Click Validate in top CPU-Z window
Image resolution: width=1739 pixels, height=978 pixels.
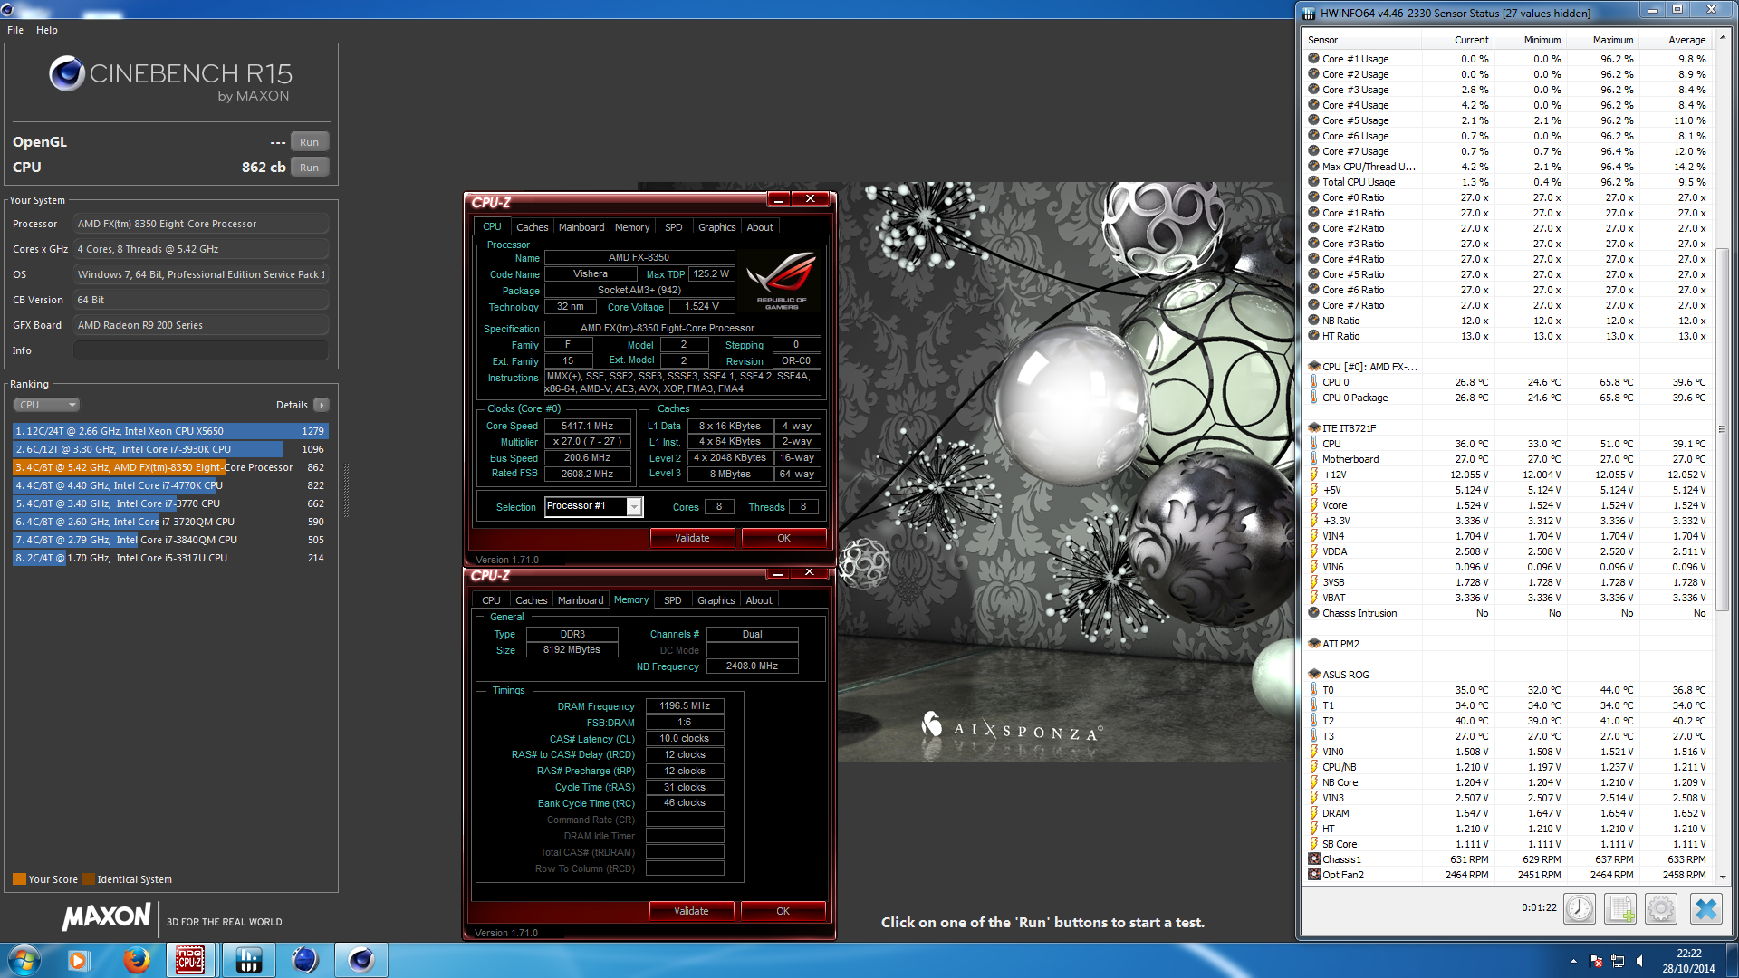click(692, 538)
